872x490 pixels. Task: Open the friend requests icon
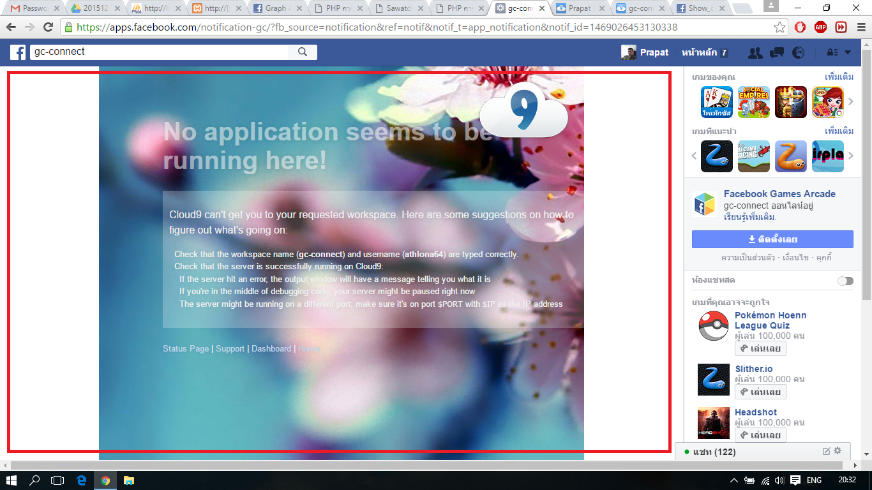click(x=755, y=53)
